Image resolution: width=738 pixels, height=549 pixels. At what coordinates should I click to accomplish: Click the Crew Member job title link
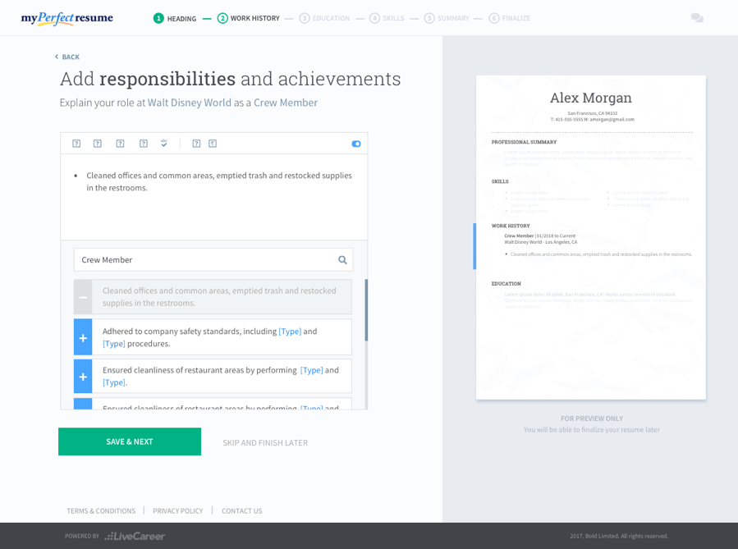[x=286, y=103]
